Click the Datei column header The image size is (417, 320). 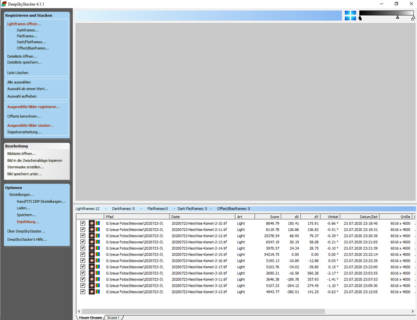pos(202,216)
